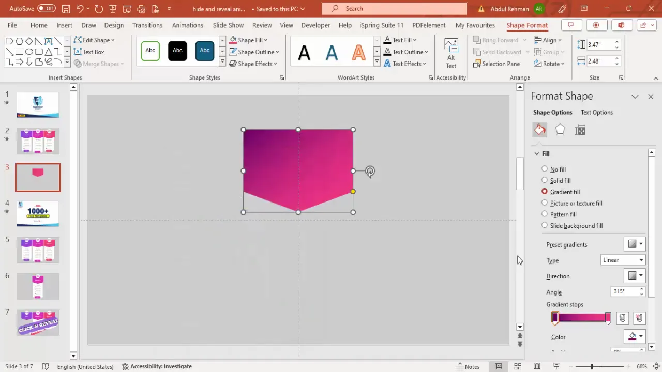Image resolution: width=662 pixels, height=372 pixels.
Task: Click the record button in ribbon header
Action: tap(596, 25)
